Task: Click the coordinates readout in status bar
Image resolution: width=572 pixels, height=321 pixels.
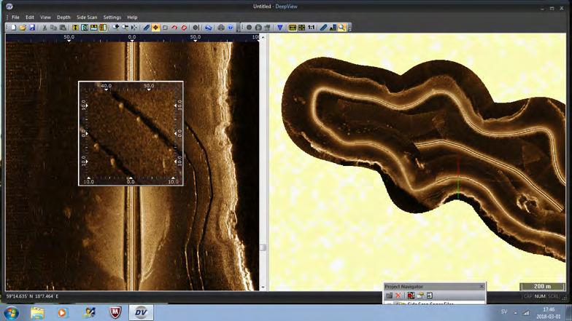Action: point(32,296)
